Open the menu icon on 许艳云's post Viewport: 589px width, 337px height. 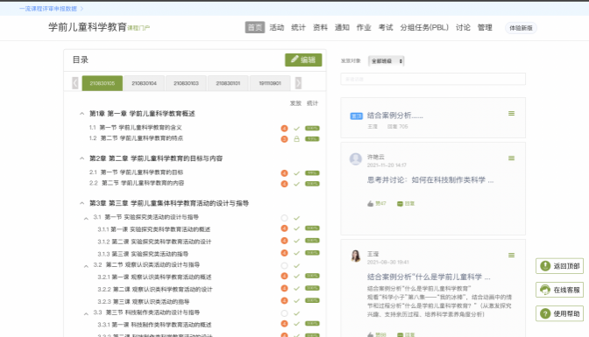[x=511, y=158]
